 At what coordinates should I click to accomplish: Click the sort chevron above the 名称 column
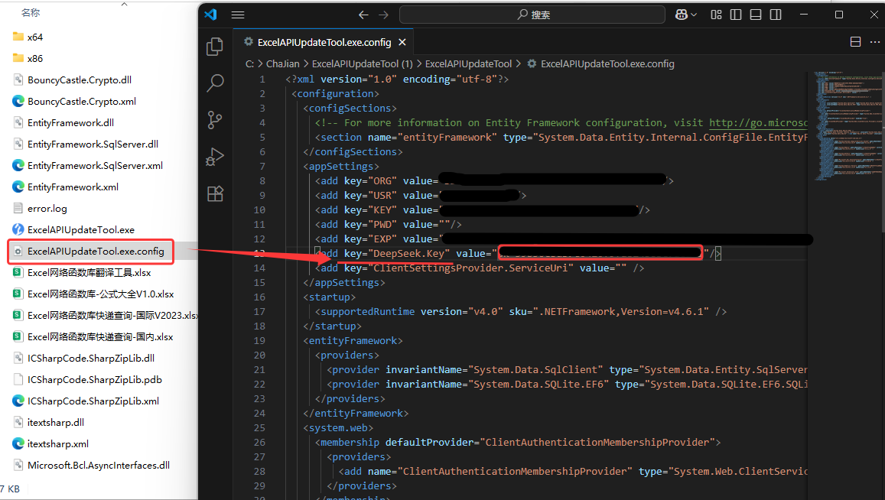[x=124, y=5]
